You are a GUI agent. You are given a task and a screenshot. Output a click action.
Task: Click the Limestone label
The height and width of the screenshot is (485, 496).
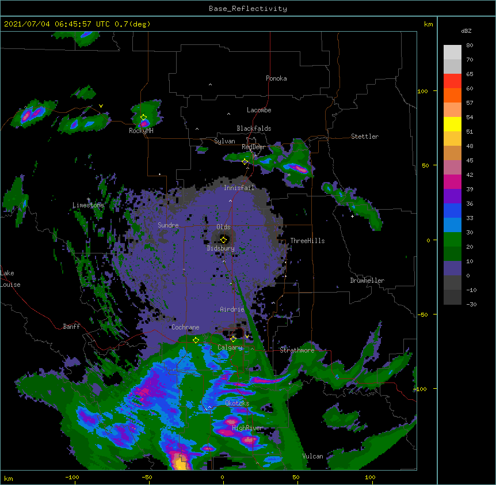click(88, 205)
